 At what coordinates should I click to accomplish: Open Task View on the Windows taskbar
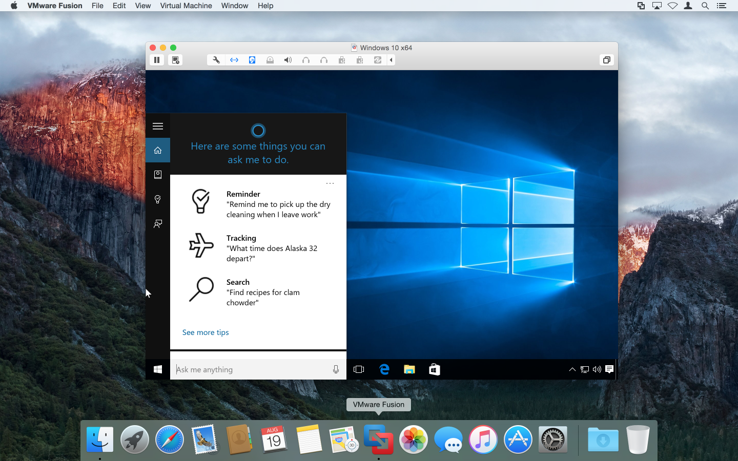[x=359, y=369]
